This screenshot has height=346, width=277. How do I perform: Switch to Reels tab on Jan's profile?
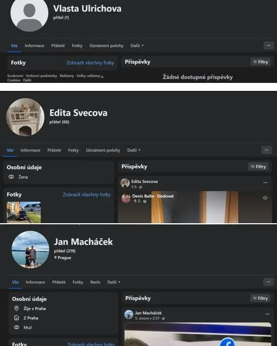tap(95, 282)
